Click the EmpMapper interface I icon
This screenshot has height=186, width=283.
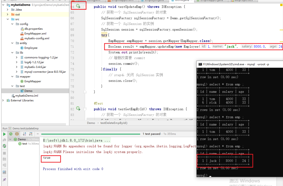[x=22, y=81]
